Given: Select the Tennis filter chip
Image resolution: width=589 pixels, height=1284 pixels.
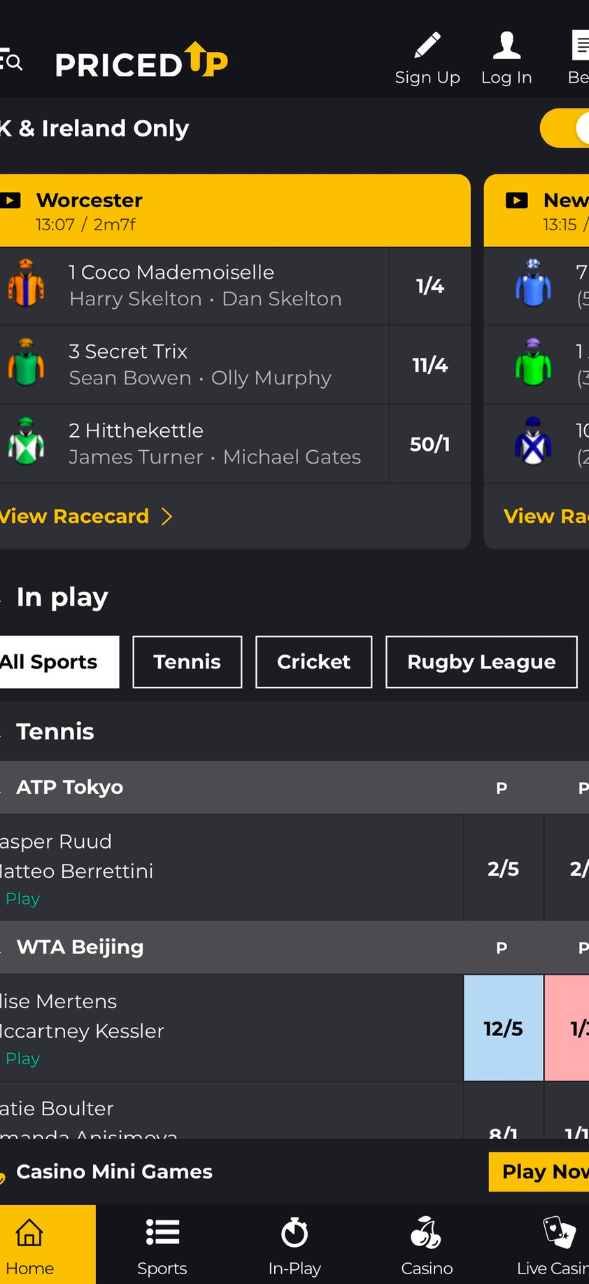Looking at the screenshot, I should coord(187,662).
